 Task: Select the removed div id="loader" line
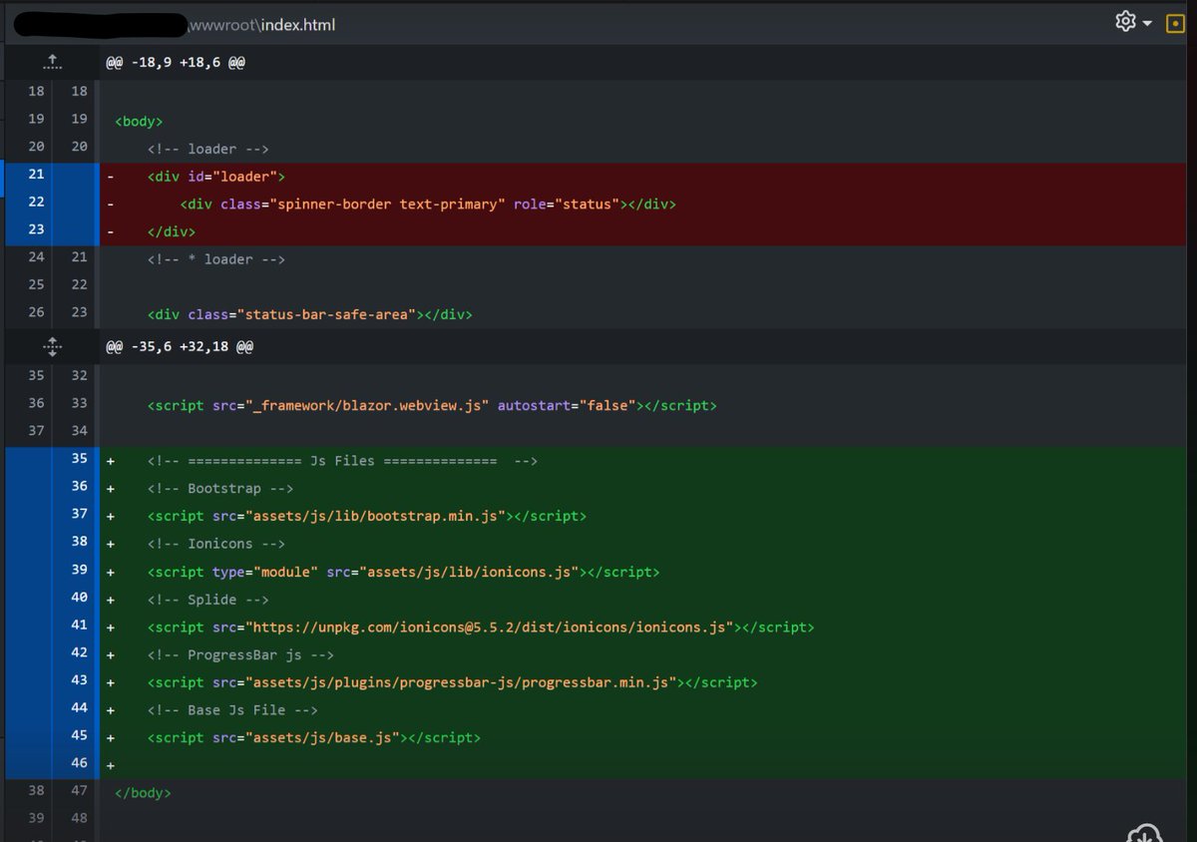pyautogui.click(x=216, y=177)
